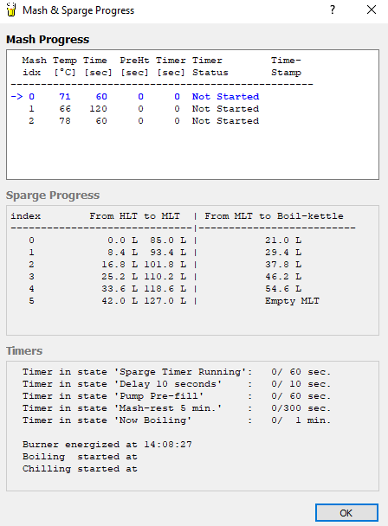
Task: Click the 'Sparge Timer Running' timer line
Action: pyautogui.click(x=177, y=372)
